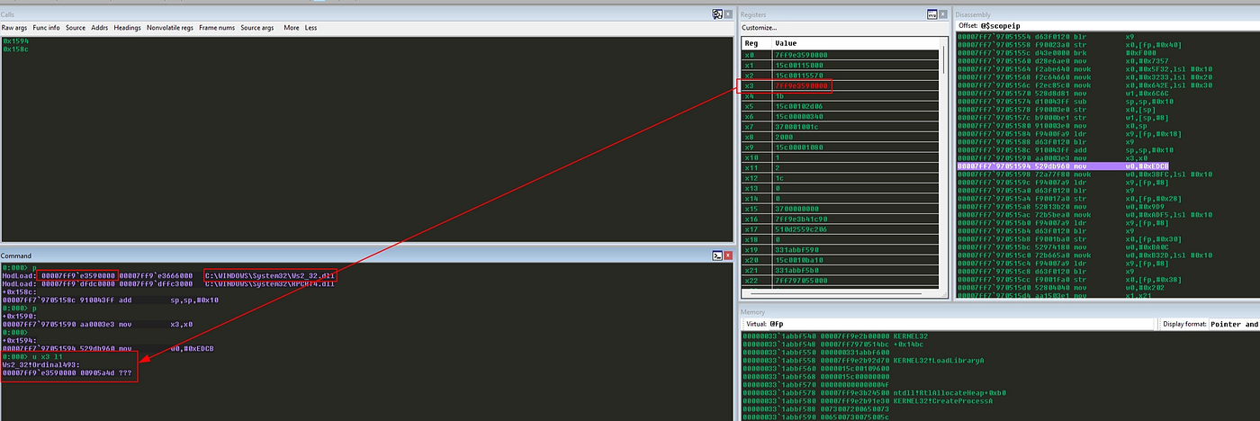Select register x0 row
This screenshot has width=1260, height=421.
pos(840,55)
